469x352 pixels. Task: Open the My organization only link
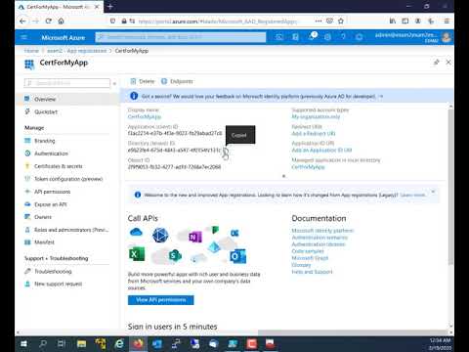[x=316, y=116]
